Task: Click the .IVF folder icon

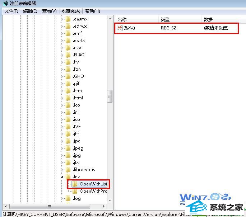Action: tap(68, 127)
